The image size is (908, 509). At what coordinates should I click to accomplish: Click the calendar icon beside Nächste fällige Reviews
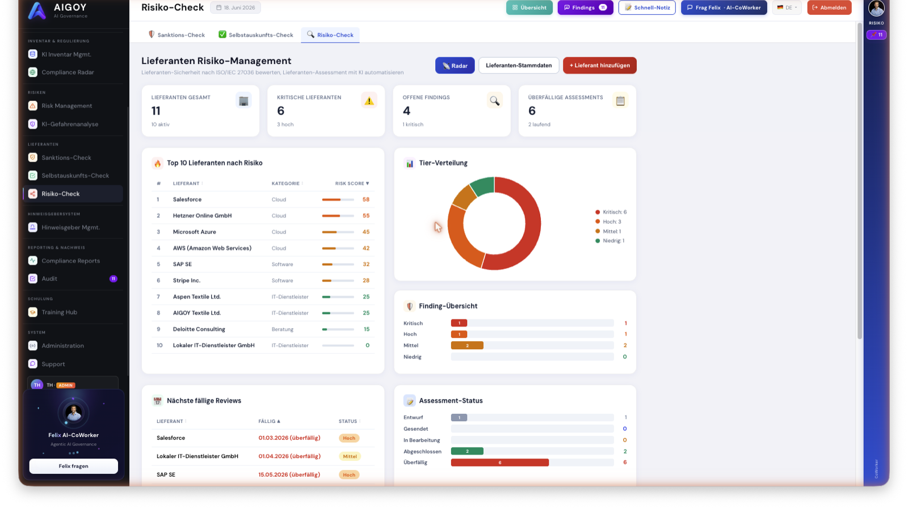point(157,401)
